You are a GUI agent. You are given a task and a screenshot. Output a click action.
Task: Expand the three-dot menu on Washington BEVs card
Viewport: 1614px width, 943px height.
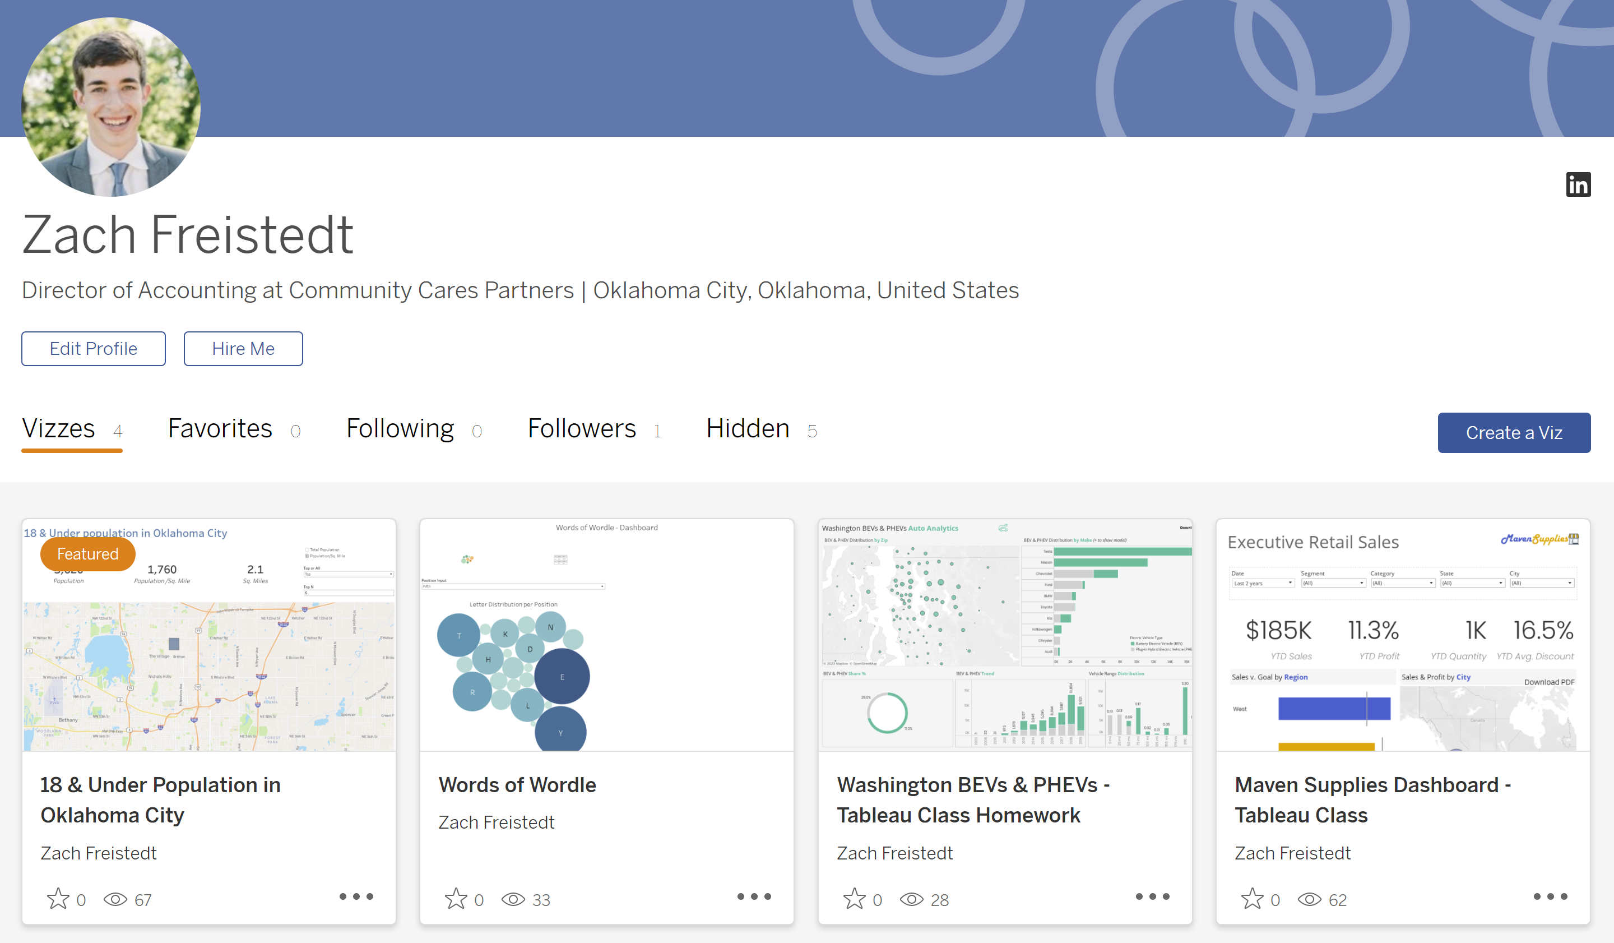click(1152, 896)
